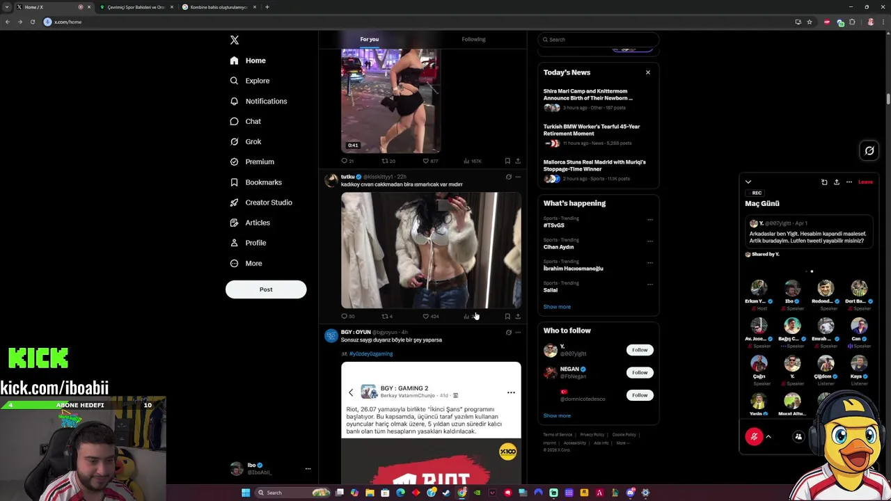Open Bookmarks in sidebar
Screen dimensions: 891x501
[x=255, y=182]
